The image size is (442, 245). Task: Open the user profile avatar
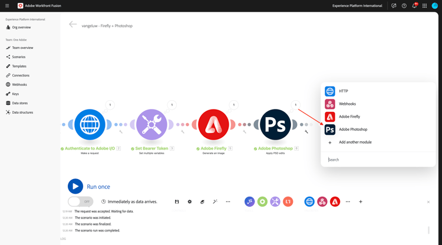435,6
